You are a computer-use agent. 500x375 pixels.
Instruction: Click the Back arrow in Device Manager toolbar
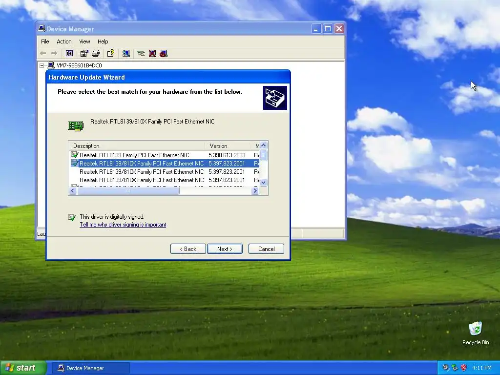coord(43,54)
